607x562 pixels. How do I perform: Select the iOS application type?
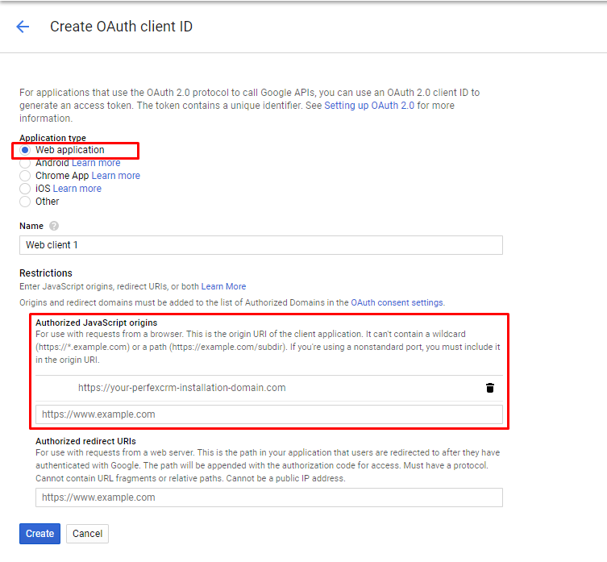point(25,189)
